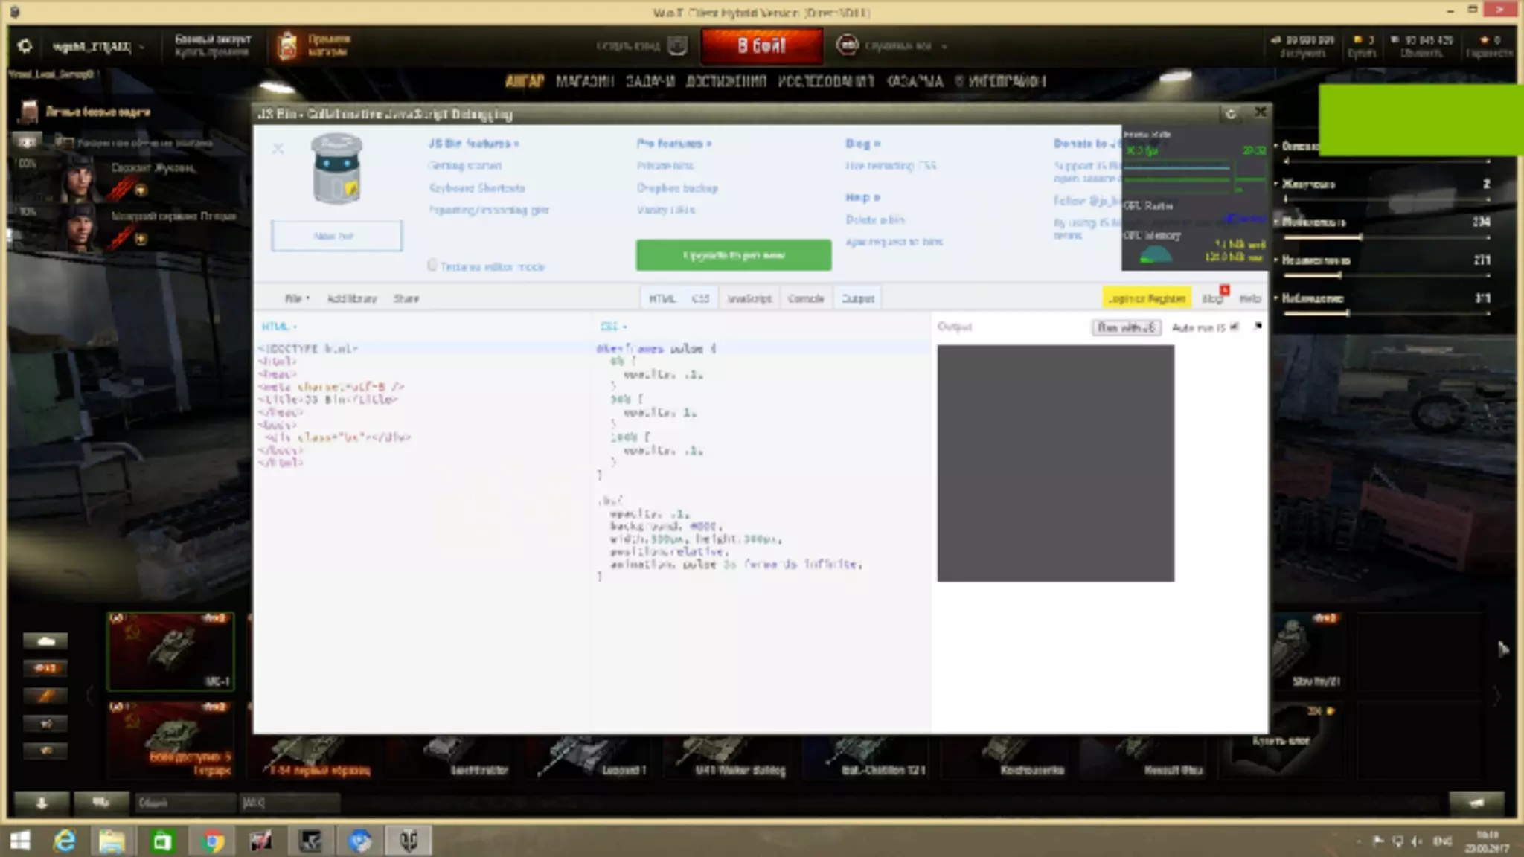Click the reload icon in JS Bin window title bar
The image size is (1524, 857).
click(x=1230, y=114)
